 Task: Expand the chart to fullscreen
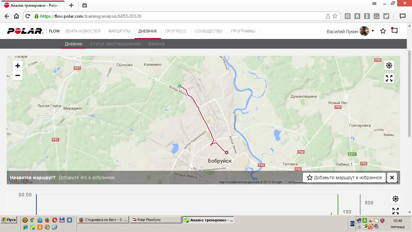[396, 211]
